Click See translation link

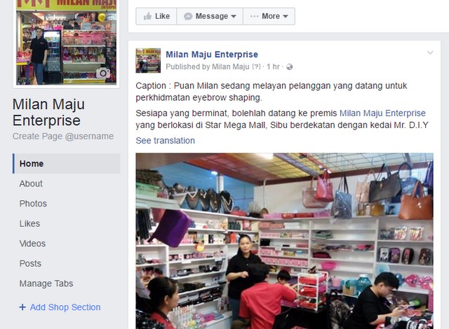(166, 141)
